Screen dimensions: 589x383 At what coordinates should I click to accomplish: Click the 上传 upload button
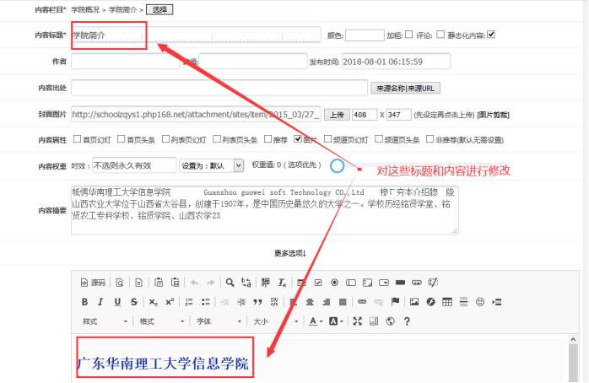[336, 114]
